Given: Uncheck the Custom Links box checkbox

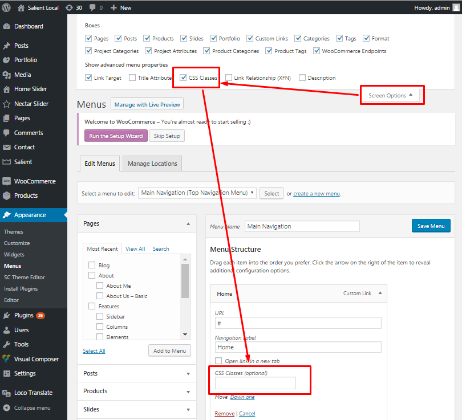Looking at the screenshot, I should coord(250,38).
